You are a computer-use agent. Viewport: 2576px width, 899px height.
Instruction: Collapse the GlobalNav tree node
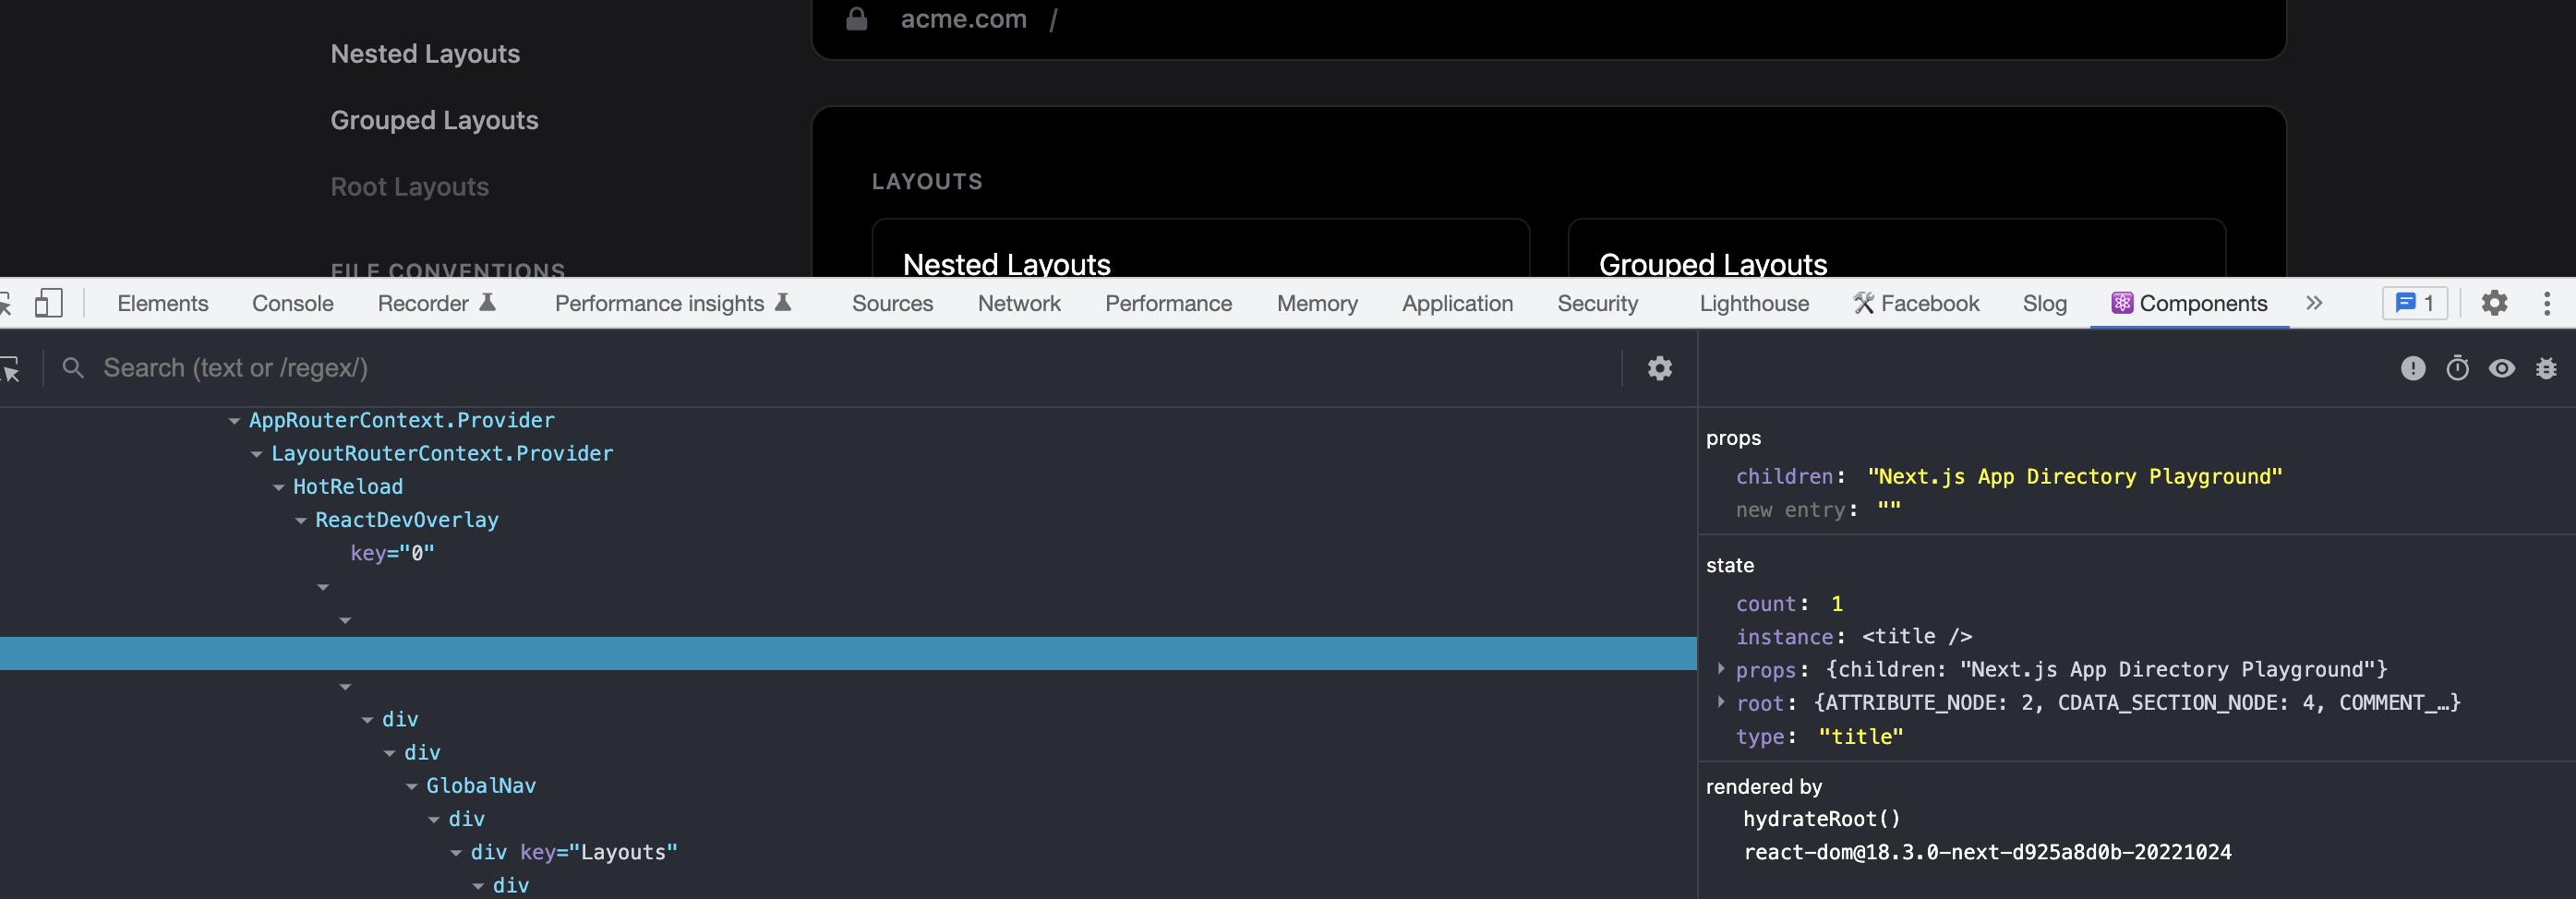pos(411,786)
